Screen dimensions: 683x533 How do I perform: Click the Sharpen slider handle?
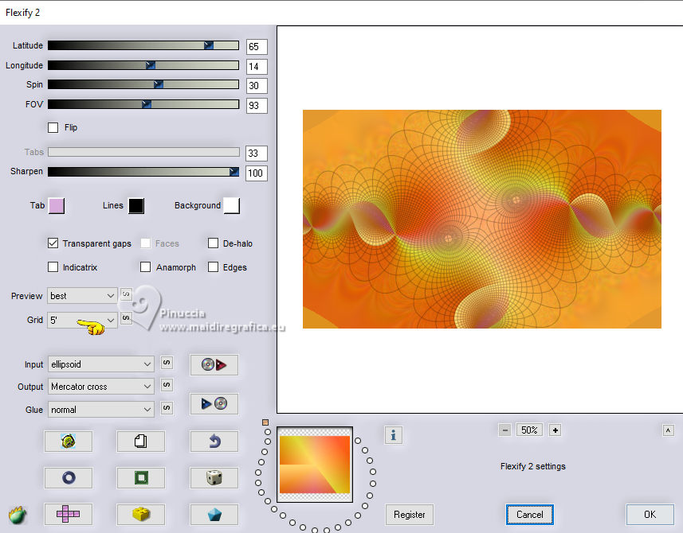point(234,172)
